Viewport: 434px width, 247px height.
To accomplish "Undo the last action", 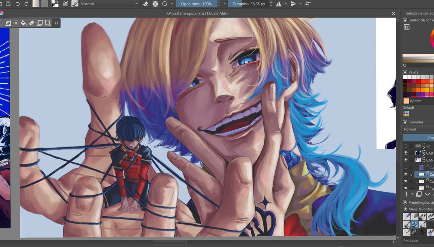I will (17, 4).
